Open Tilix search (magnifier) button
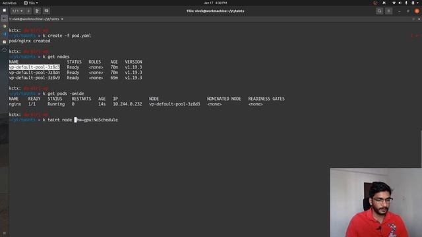Image resolution: width=422 pixels, height=237 pixels. 380,11
